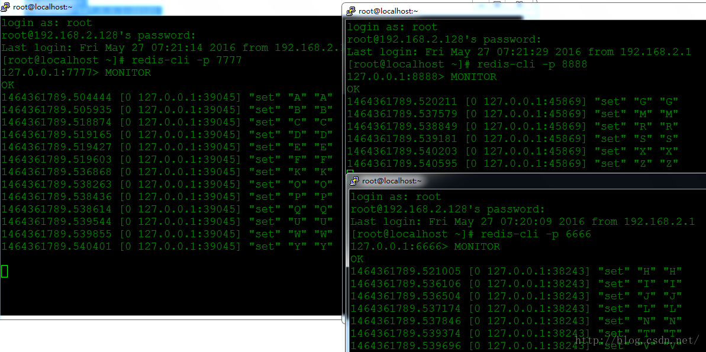
Task: Click the log line setting "I" "I"
Action: (x=517, y=283)
